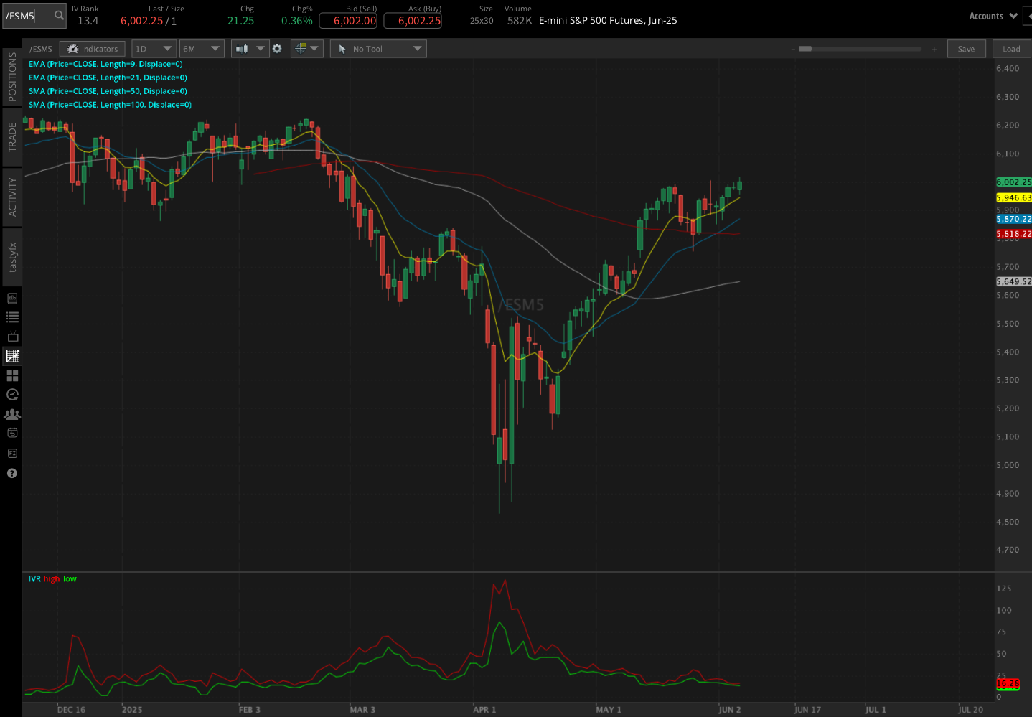1032x717 pixels.
Task: Toggle the green IVR low line
Action: [x=69, y=578]
